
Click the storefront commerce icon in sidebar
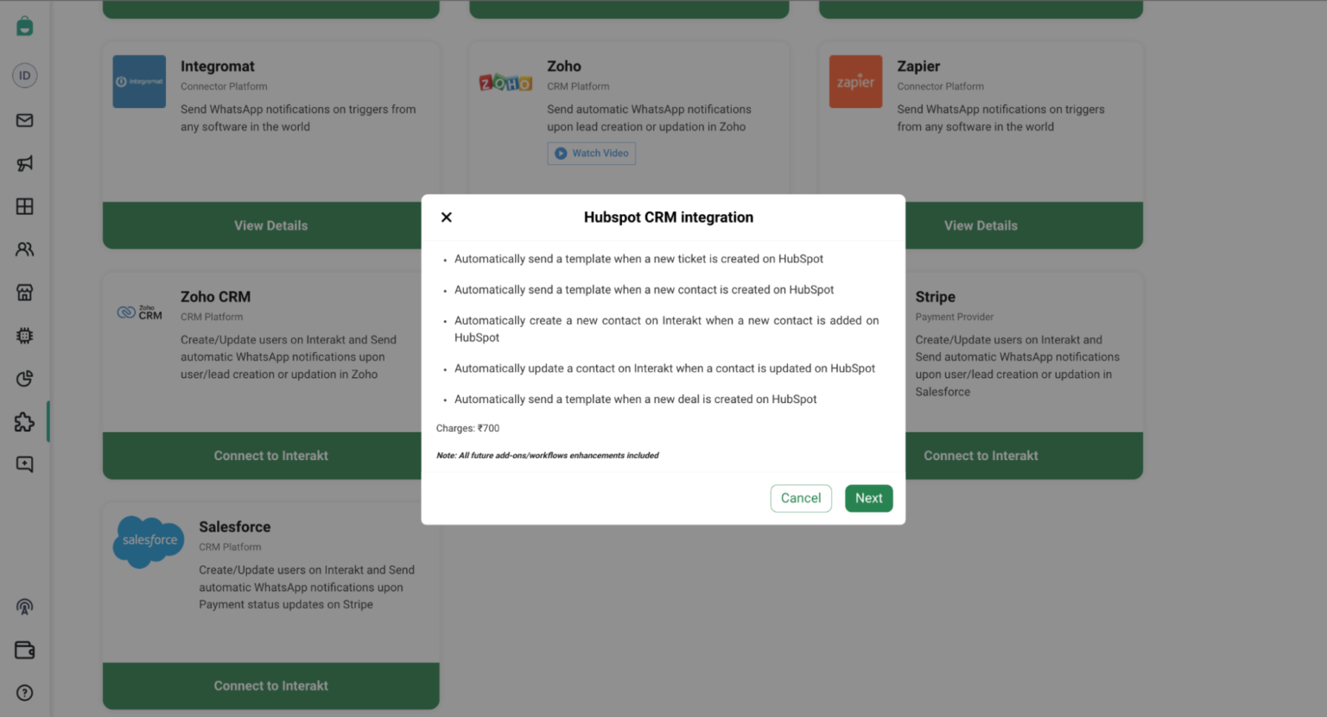click(24, 292)
